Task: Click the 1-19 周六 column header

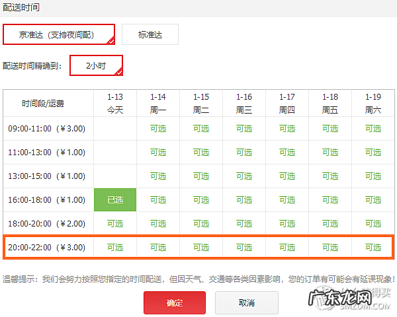Action: click(373, 103)
